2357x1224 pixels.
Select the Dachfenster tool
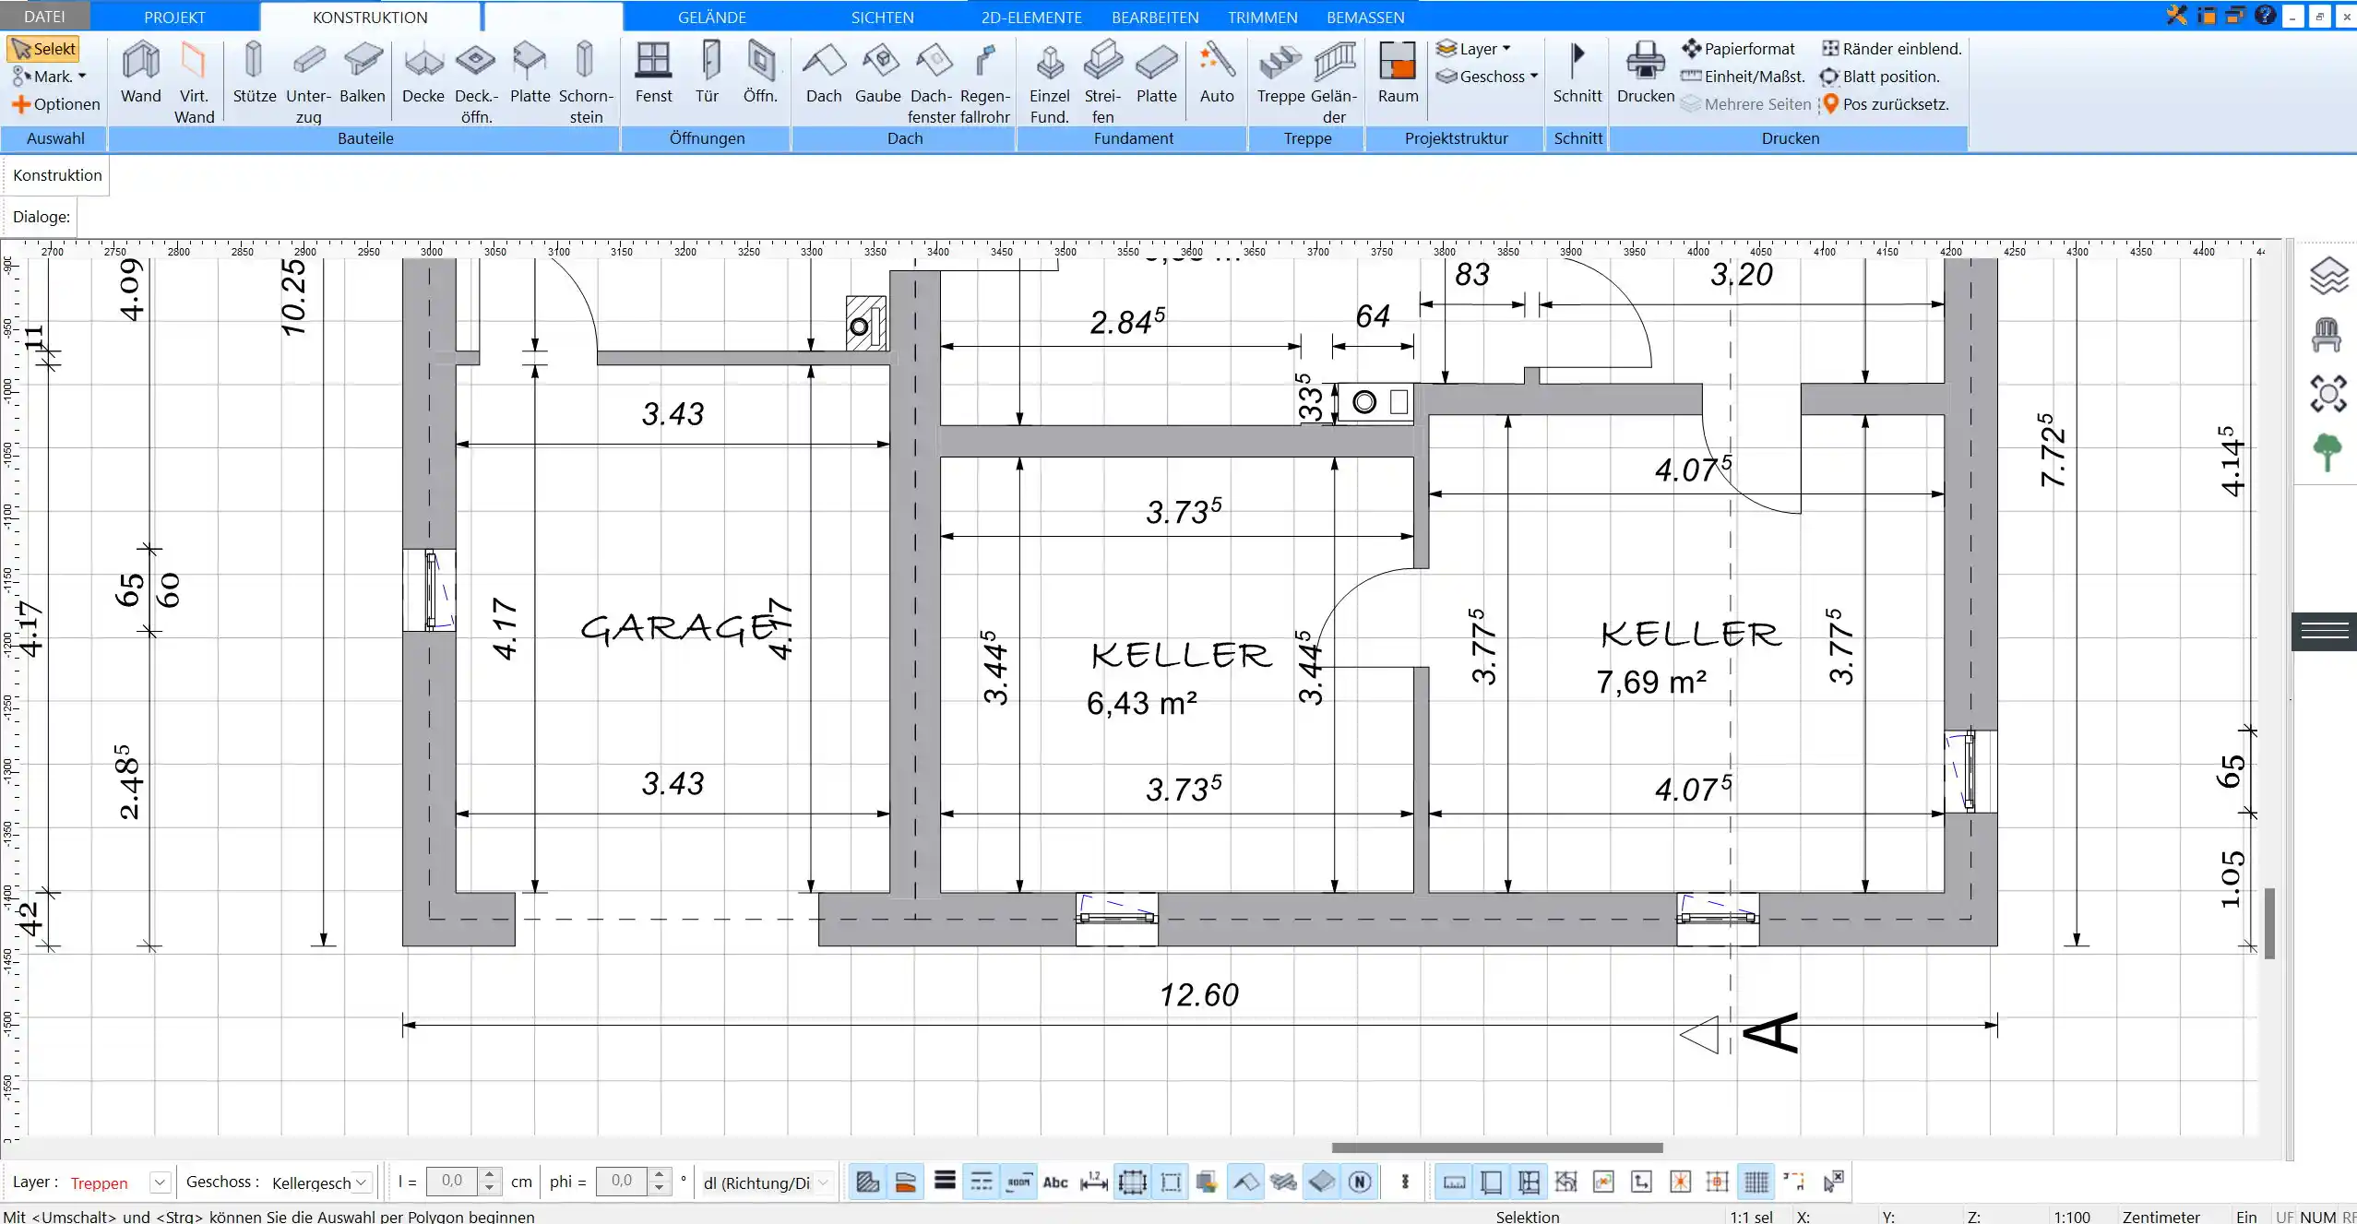pos(931,83)
